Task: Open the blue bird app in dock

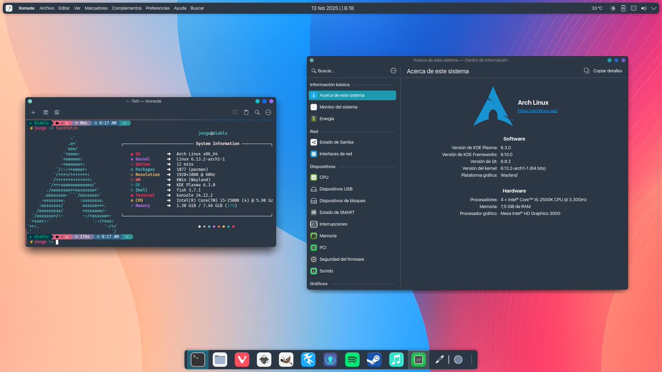Action: coord(308,359)
